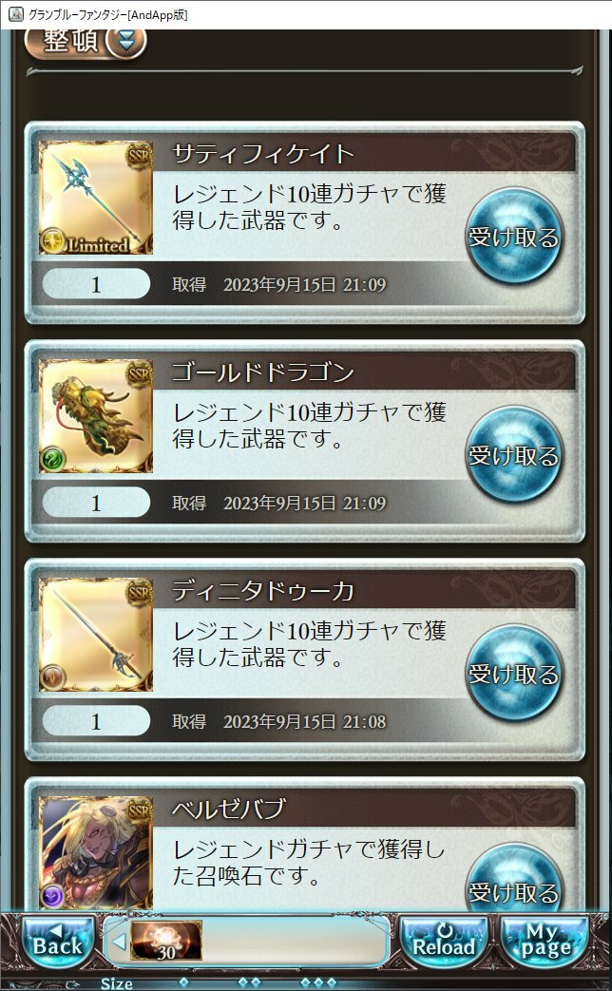Reload the game page
612x991 pixels.
[x=444, y=943]
